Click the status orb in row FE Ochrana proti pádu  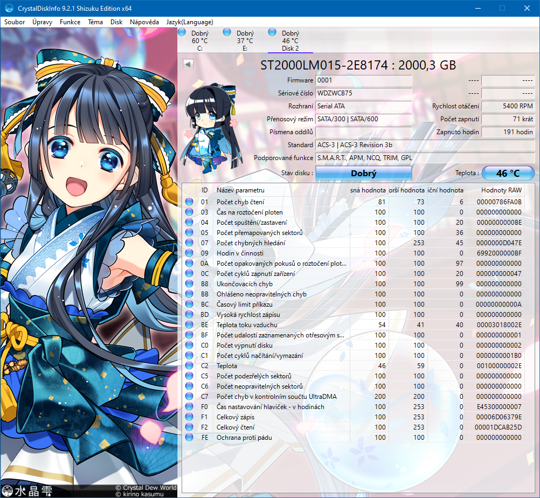tap(189, 438)
